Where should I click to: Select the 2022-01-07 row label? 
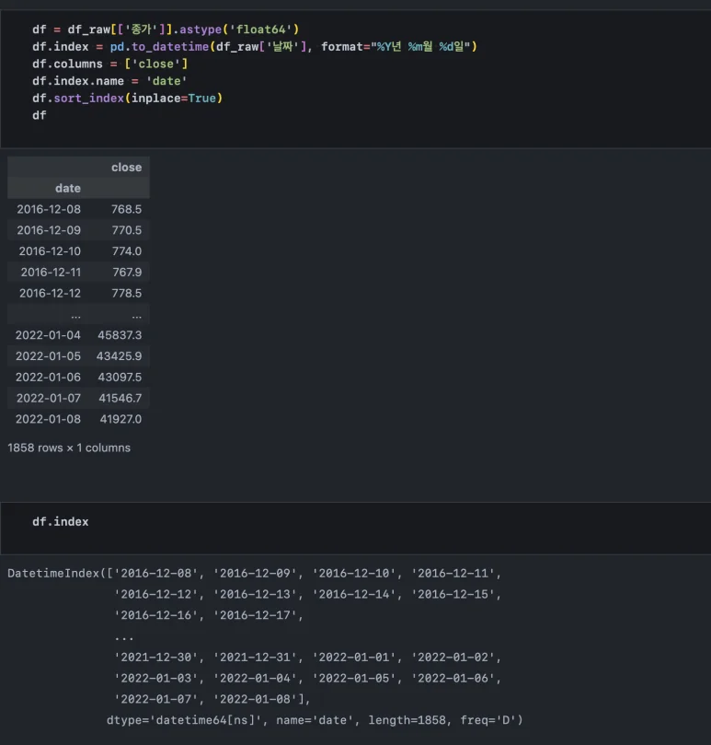[48, 398]
